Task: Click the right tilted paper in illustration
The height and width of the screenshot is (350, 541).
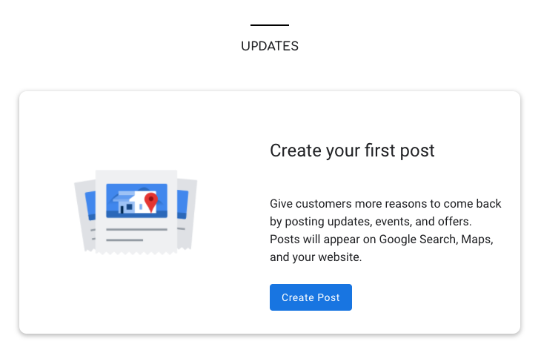Action: pyautogui.click(x=187, y=214)
